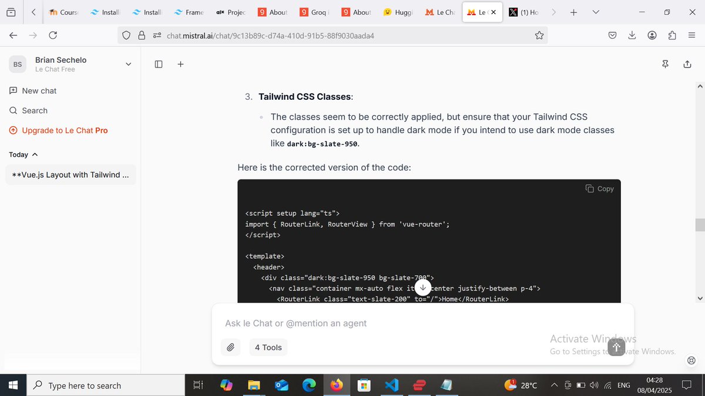The image size is (705, 396).
Task: Send the message with the arrow button
Action: (616, 347)
